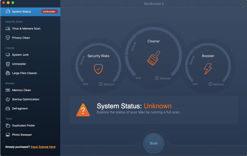Click the Serious info icon under Cleaner

(x=157, y=78)
